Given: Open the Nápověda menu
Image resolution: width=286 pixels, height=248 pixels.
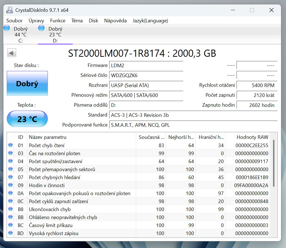Looking at the screenshot, I should (x=115, y=20).
